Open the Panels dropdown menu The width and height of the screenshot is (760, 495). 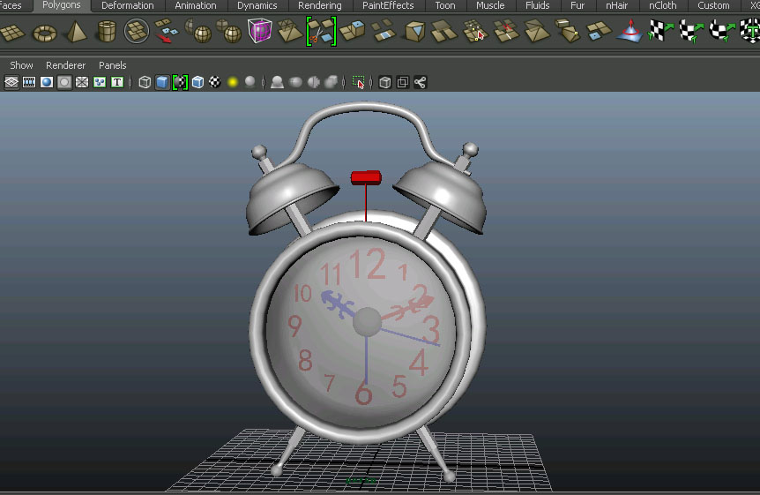pyautogui.click(x=112, y=65)
